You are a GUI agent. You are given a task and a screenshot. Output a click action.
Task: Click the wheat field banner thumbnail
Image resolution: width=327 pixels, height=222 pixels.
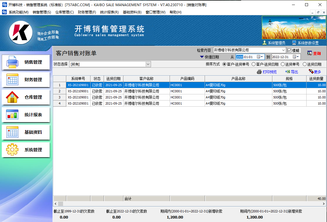click(x=294, y=27)
